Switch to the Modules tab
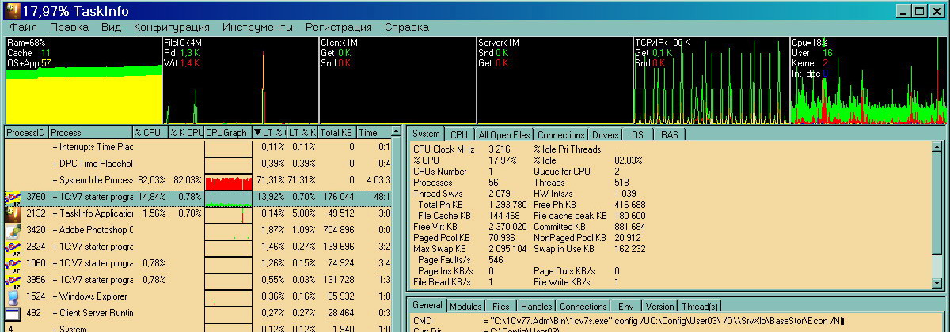Image resolution: width=950 pixels, height=332 pixels. (x=464, y=306)
